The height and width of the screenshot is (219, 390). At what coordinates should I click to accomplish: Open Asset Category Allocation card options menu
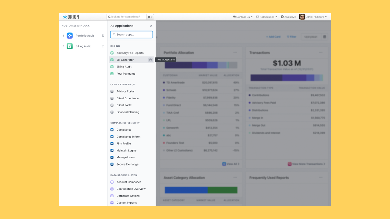pos(235,177)
